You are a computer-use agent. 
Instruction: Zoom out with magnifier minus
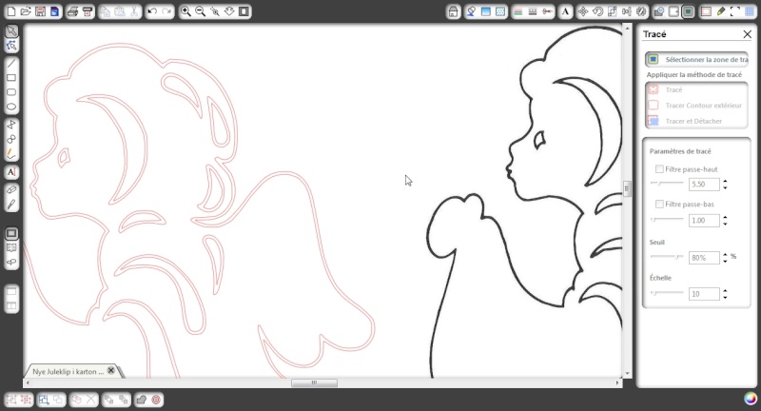click(x=200, y=11)
